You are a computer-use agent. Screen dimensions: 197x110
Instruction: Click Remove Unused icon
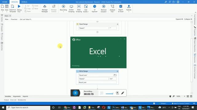(104, 6)
